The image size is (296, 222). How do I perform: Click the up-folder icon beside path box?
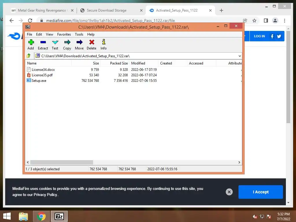click(x=29, y=56)
